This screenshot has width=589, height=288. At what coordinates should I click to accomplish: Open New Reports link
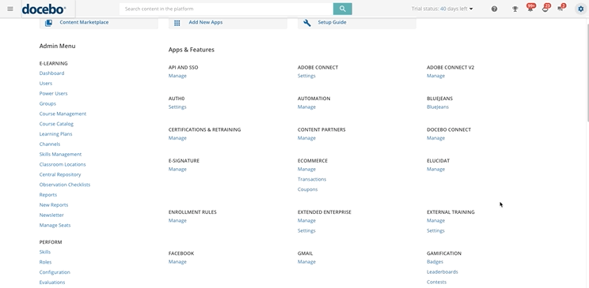(54, 204)
